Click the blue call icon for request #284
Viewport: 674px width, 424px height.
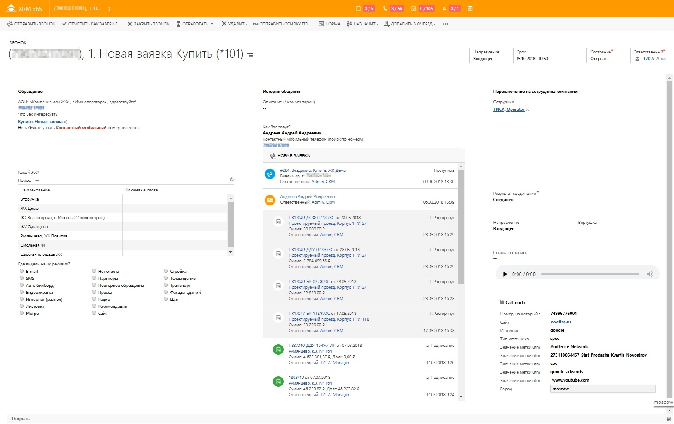coord(270,174)
